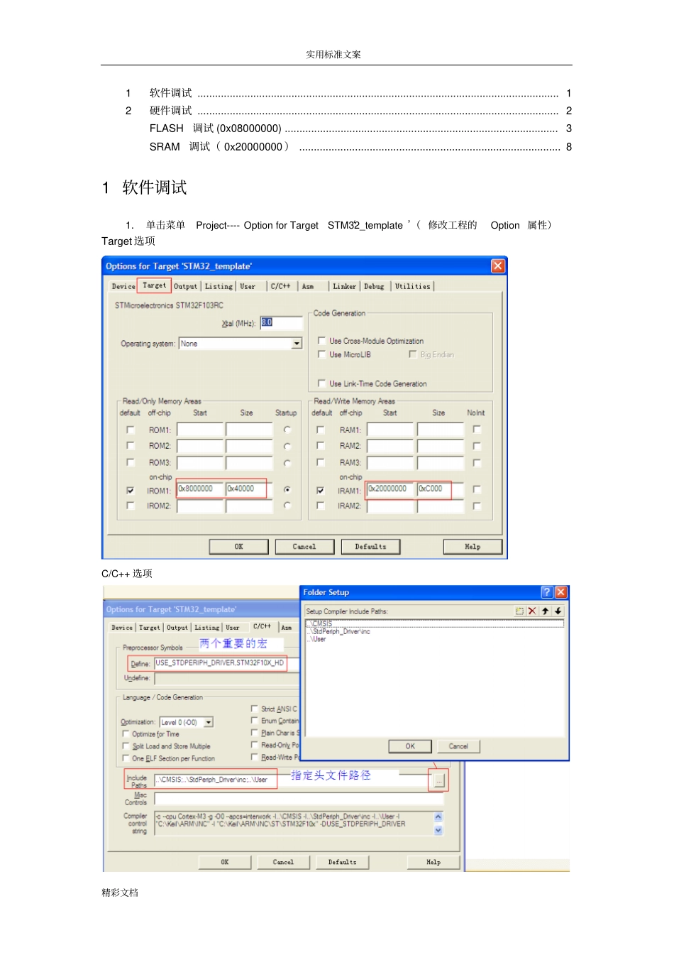674x955 pixels.
Task: Open Linker tab in first dialog
Action: (x=344, y=286)
